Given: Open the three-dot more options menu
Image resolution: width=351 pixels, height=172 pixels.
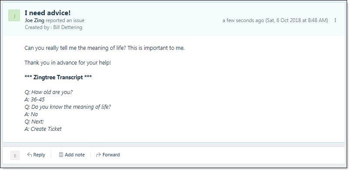Looking at the screenshot, I should click(x=335, y=20).
